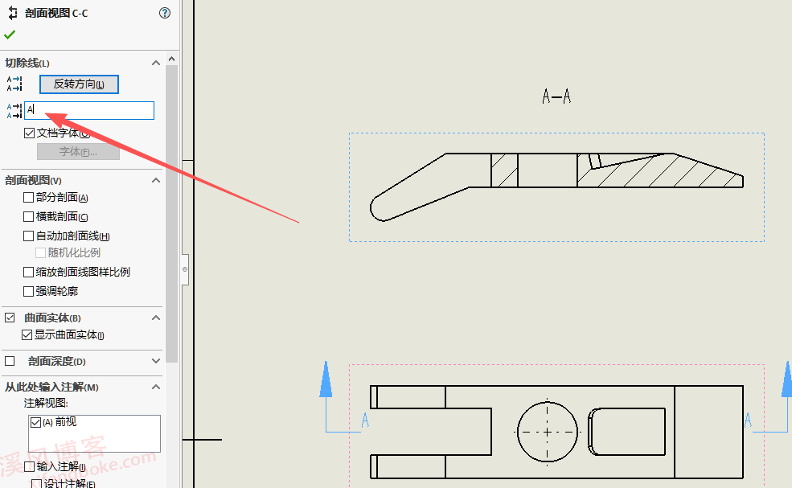Select the A-A section view label
Viewport: 792px width, 488px height.
pyautogui.click(x=556, y=96)
